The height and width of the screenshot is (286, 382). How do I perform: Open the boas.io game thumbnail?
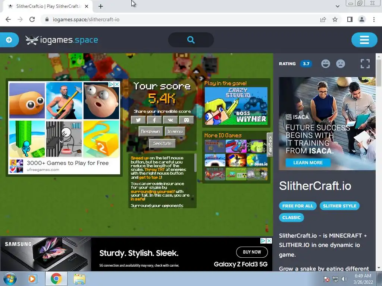coord(257,160)
